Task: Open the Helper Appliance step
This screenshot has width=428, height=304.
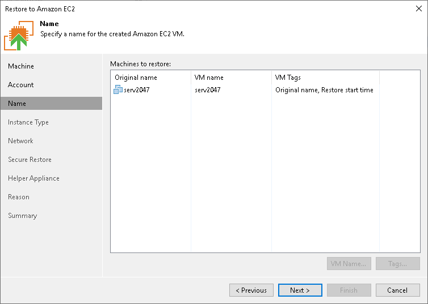Action: tap(33, 178)
